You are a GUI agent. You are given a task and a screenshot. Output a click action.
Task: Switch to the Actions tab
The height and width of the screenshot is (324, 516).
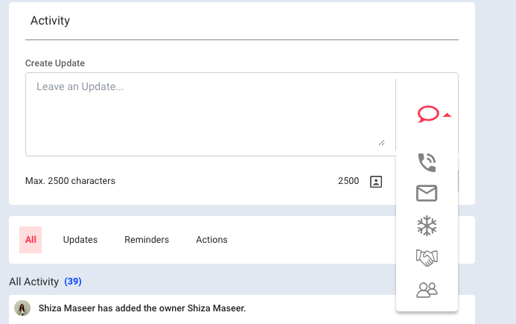click(x=211, y=240)
